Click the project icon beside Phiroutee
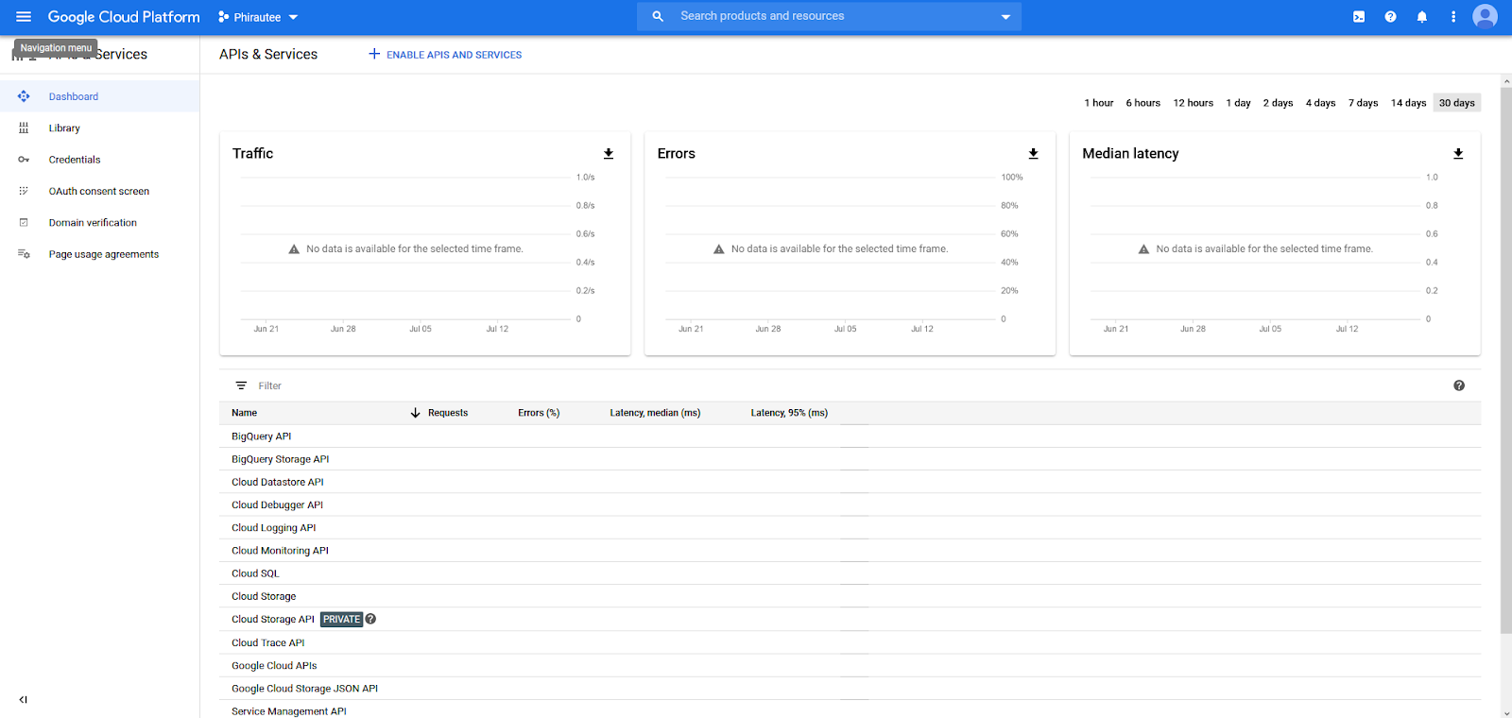The image size is (1512, 718). click(x=223, y=17)
